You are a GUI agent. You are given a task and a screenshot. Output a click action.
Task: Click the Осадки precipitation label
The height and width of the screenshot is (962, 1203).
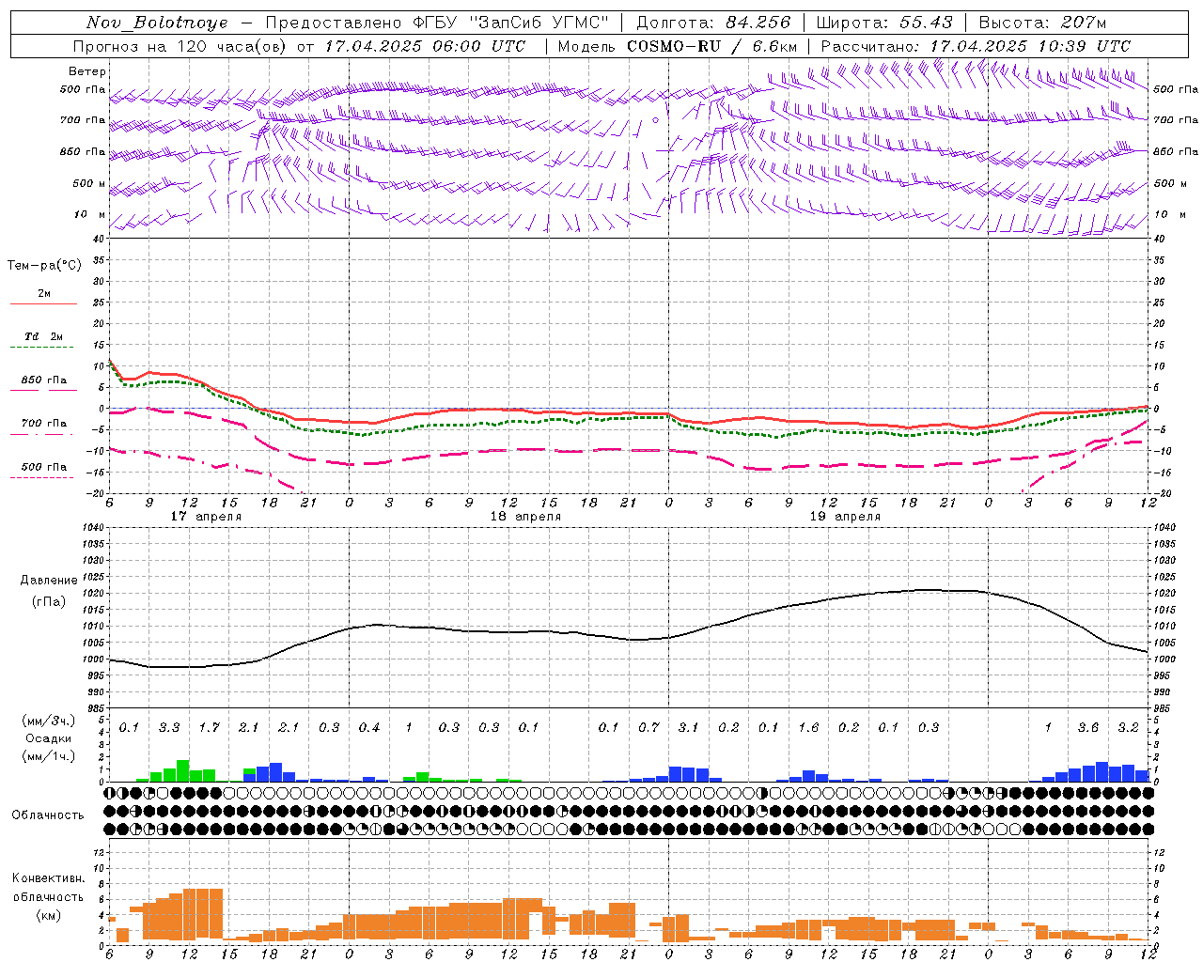point(48,738)
